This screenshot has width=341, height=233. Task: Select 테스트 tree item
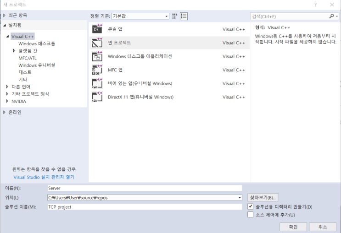(x=25, y=72)
